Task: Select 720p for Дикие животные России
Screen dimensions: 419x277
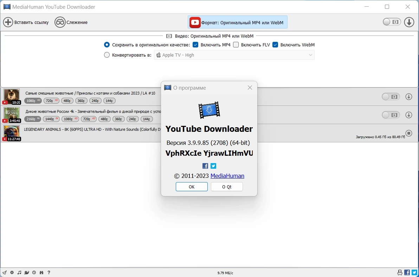Action: [x=89, y=119]
